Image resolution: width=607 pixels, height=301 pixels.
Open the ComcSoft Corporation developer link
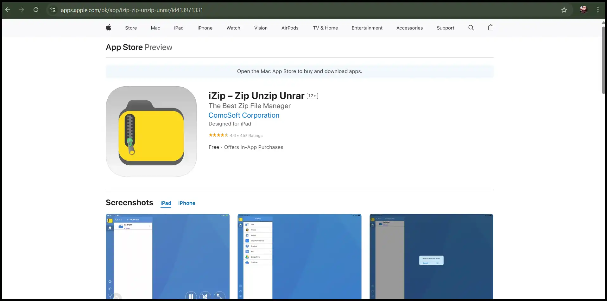pyautogui.click(x=244, y=115)
